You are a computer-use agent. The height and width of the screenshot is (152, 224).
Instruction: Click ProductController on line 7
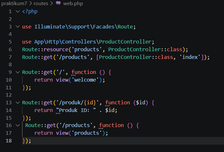125,57
